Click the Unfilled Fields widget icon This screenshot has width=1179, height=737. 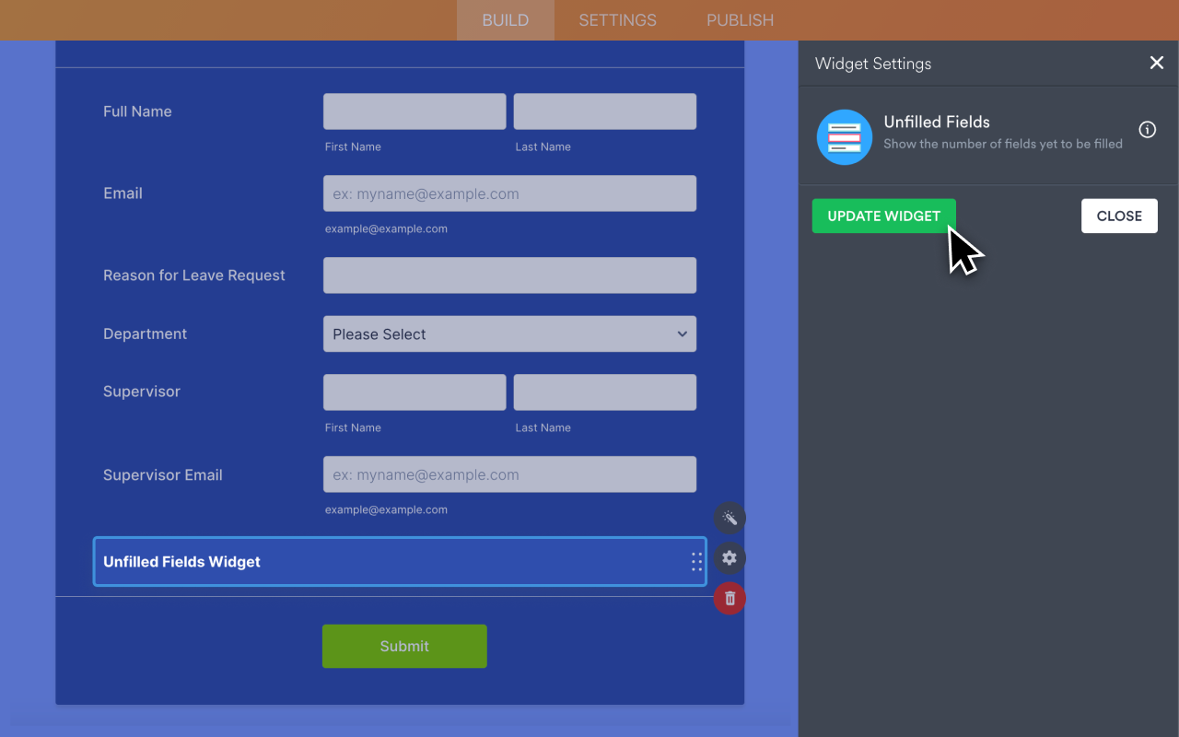coord(844,136)
